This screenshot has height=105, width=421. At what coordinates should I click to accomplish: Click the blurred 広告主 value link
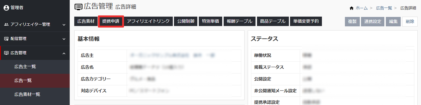click(x=173, y=55)
